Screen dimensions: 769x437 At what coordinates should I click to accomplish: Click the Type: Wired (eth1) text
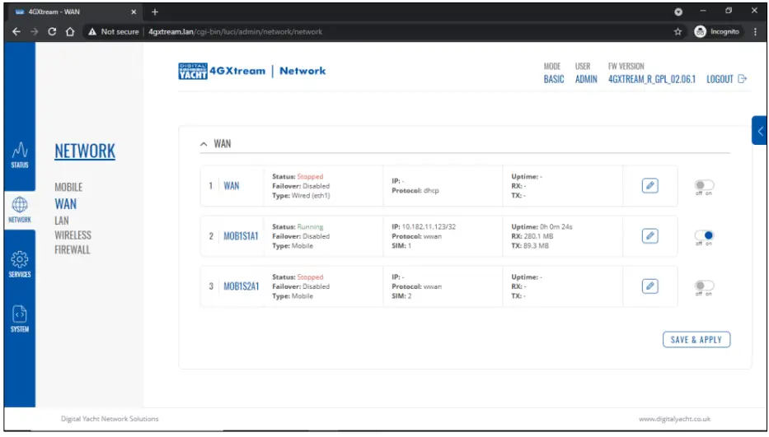coord(301,196)
